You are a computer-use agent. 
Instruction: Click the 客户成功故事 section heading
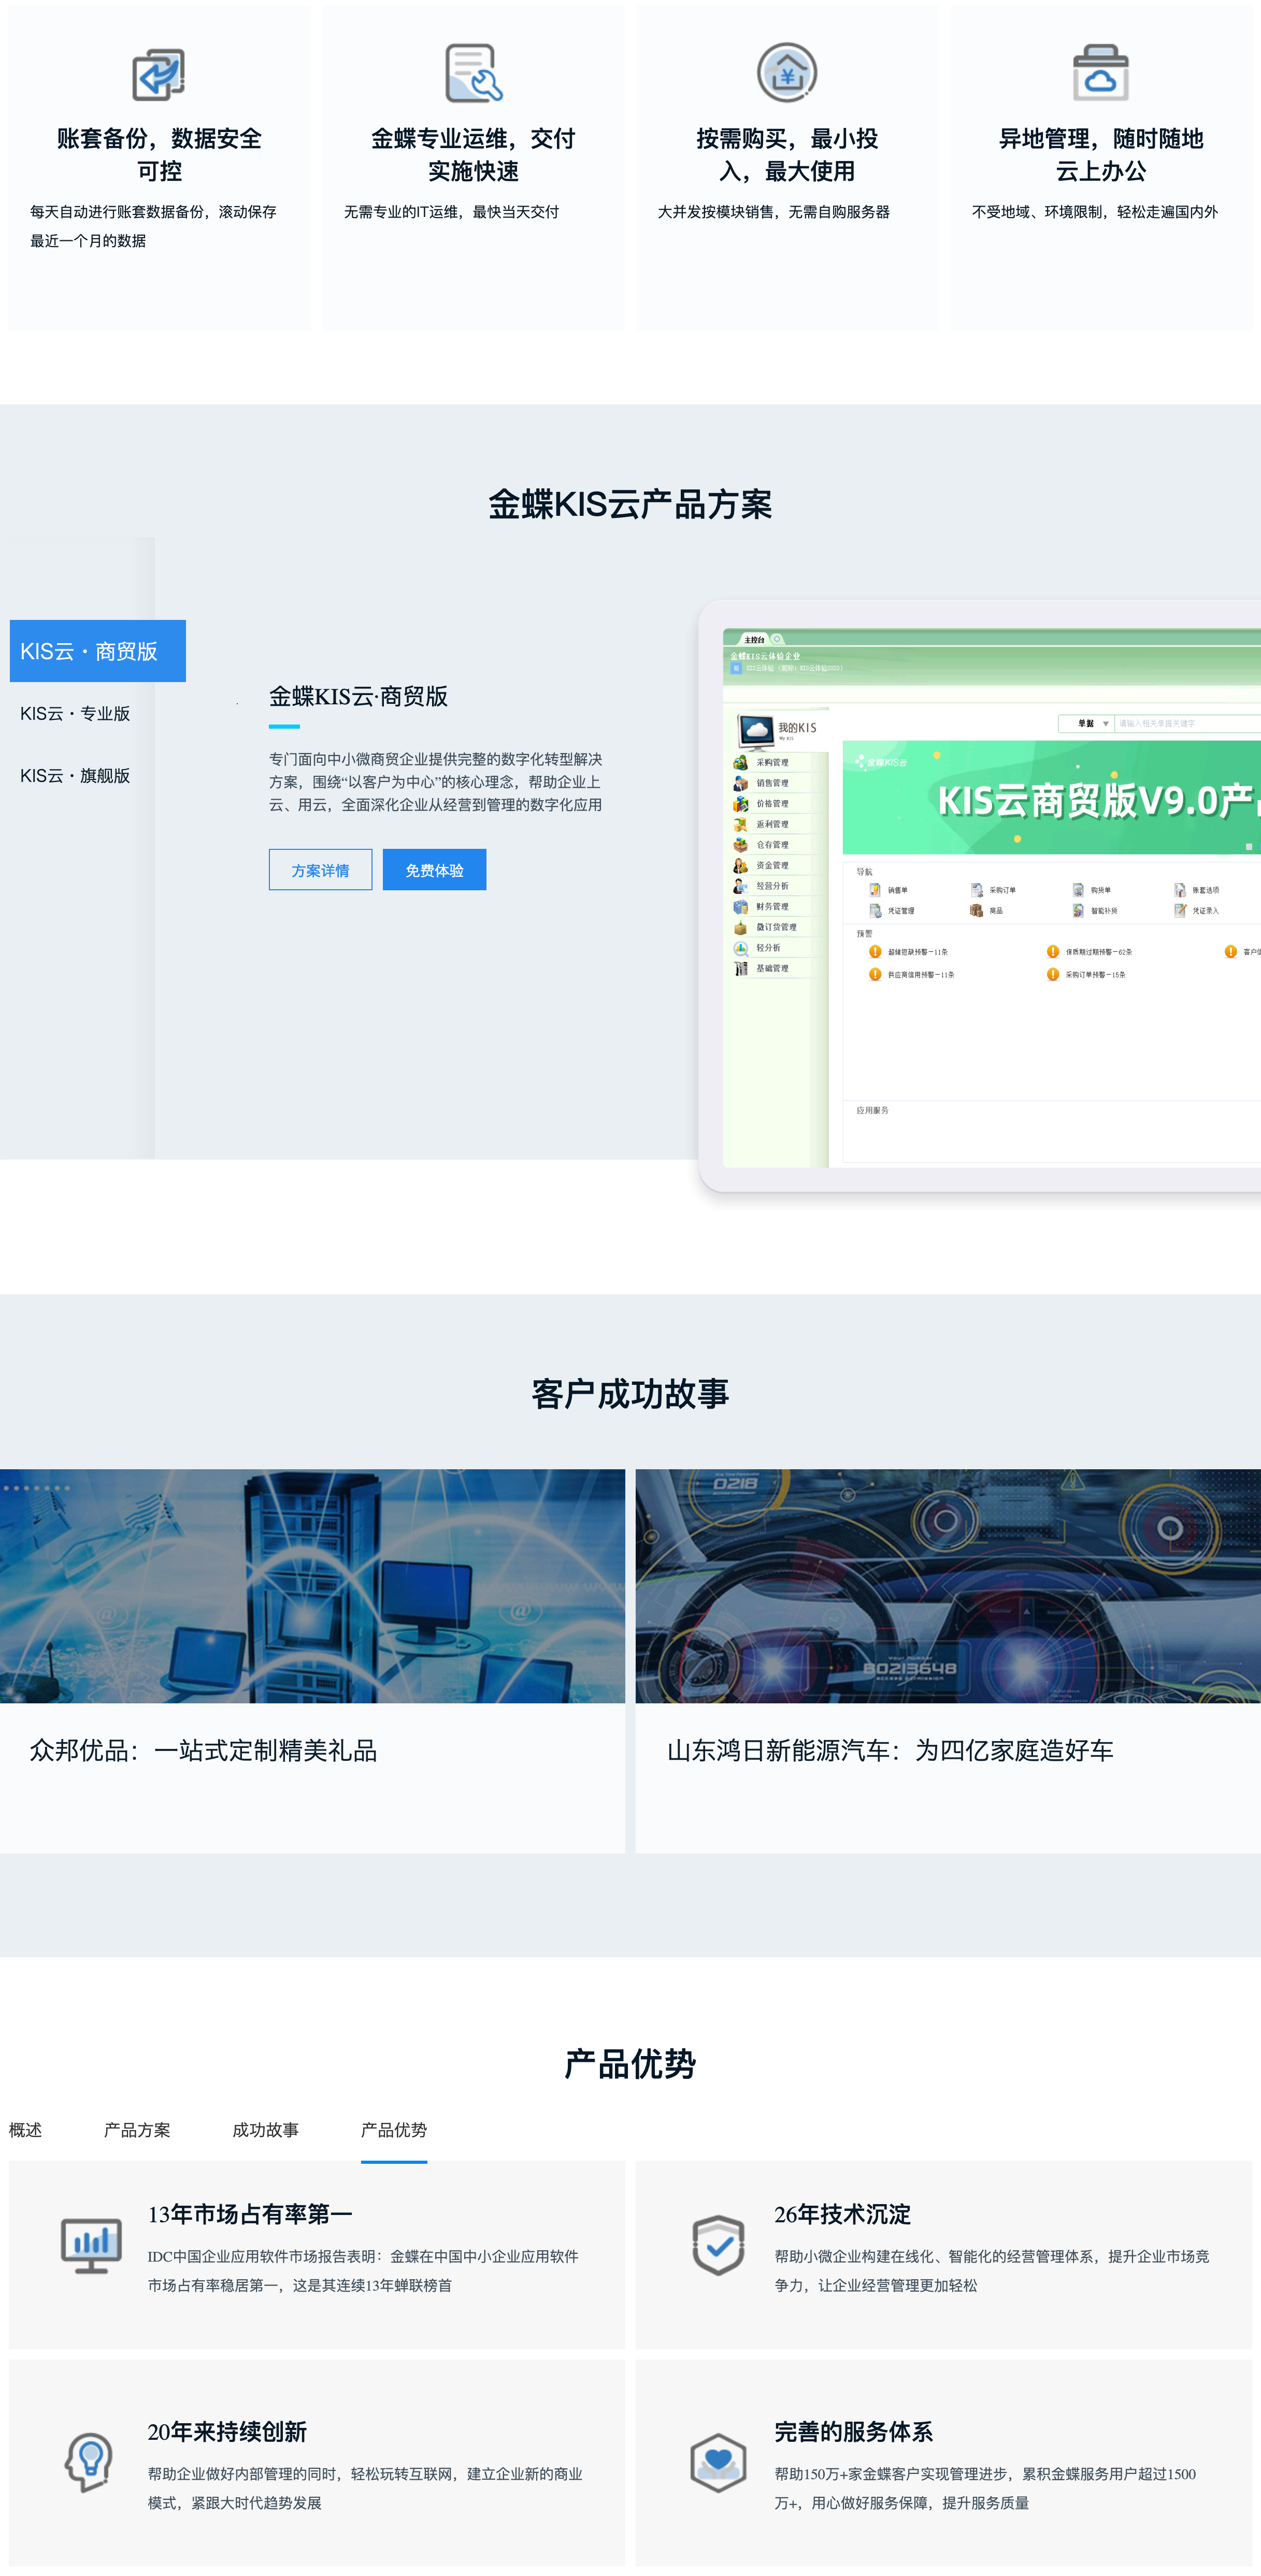point(630,1393)
